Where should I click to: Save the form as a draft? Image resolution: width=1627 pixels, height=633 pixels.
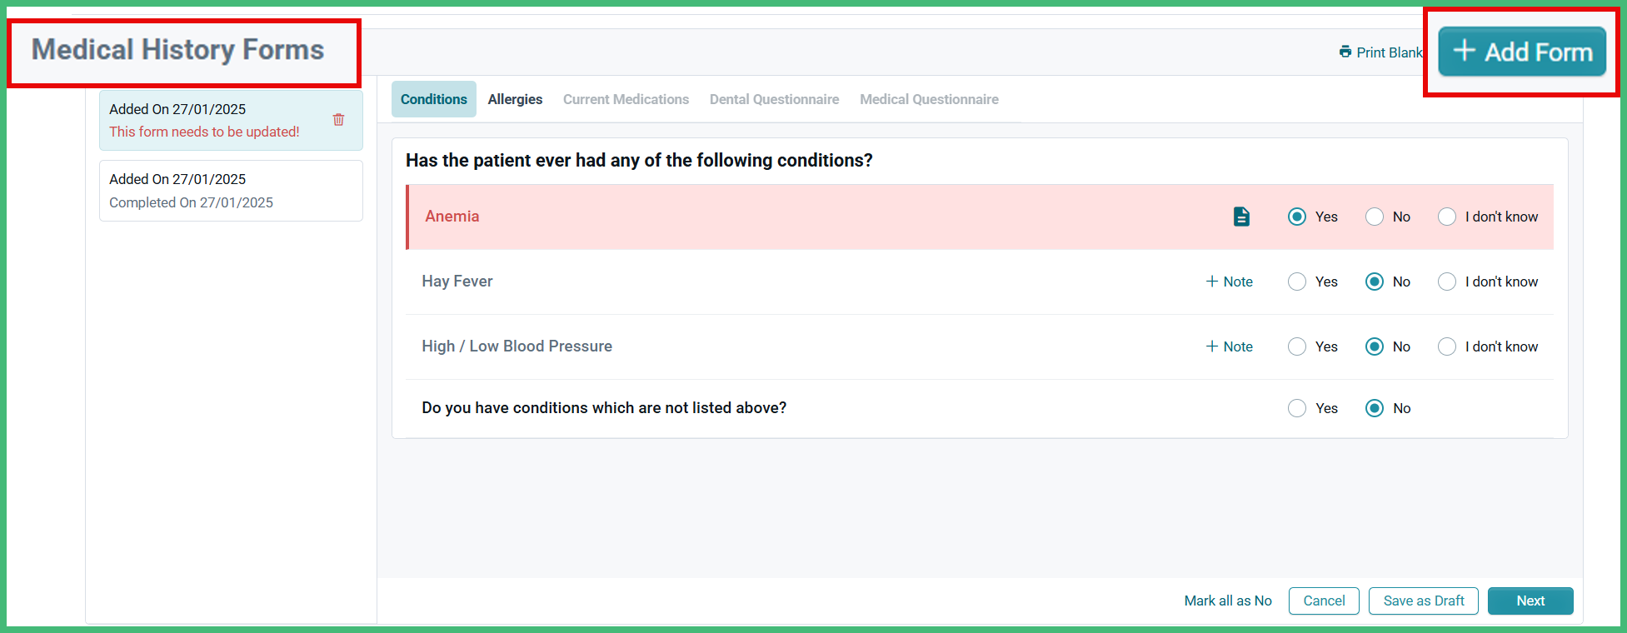click(1423, 601)
